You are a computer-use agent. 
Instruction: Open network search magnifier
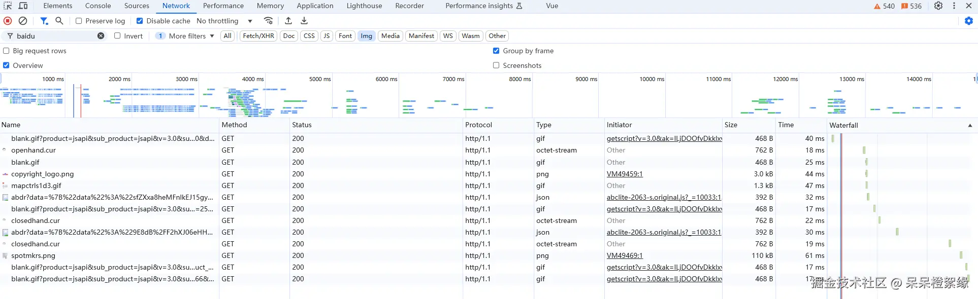[x=59, y=21]
